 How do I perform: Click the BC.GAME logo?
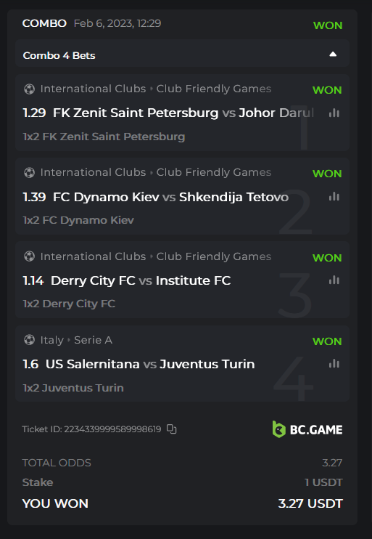tap(307, 429)
